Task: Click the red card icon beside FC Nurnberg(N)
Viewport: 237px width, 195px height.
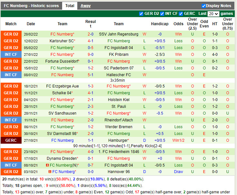Action: [47, 165]
